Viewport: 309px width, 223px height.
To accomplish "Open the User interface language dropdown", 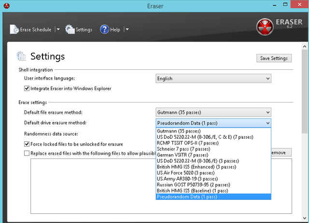I will [x=213, y=79].
